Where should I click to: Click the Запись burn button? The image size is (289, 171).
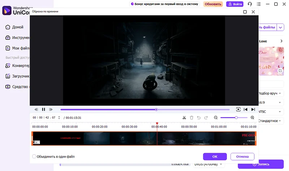pos(260,164)
